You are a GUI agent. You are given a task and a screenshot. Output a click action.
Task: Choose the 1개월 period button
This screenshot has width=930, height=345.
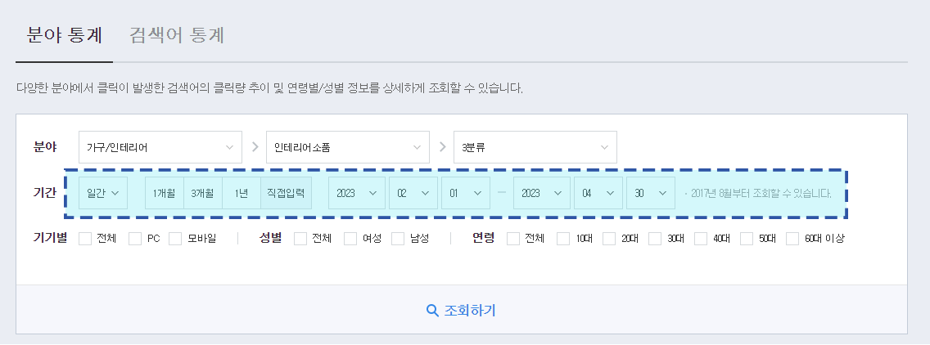(165, 193)
